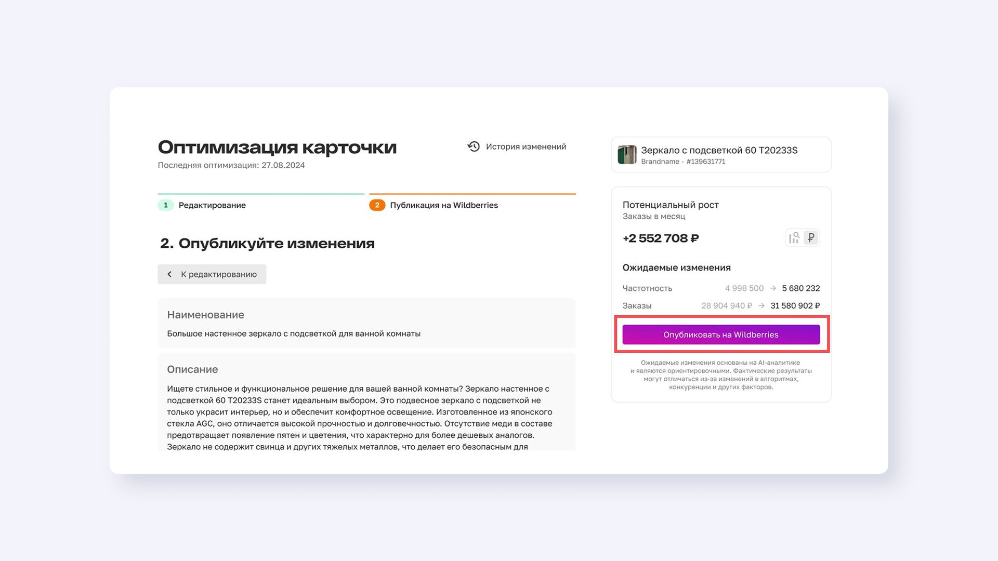Switch growth view to units chart icon

coord(794,238)
